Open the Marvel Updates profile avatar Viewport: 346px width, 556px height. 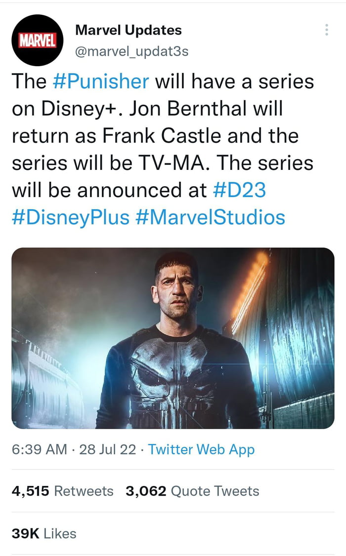[37, 40]
